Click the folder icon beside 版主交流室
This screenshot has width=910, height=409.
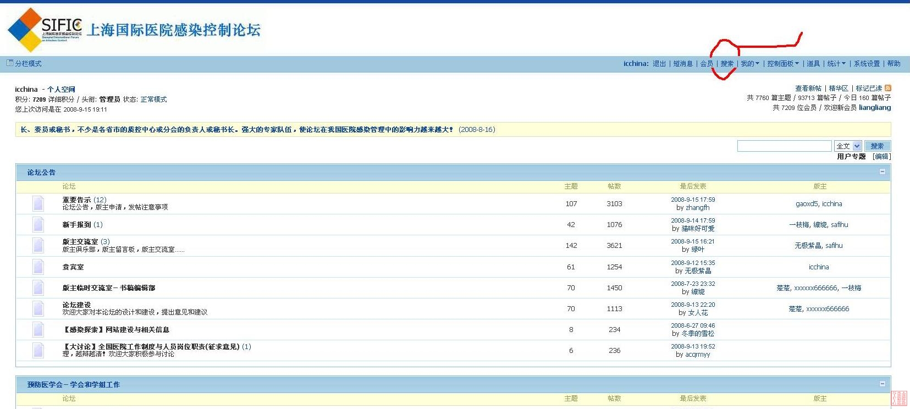pos(38,245)
